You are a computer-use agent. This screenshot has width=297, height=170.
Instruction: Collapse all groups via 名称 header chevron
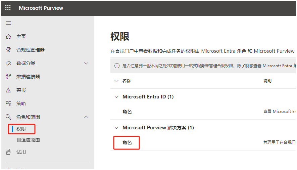coord(116,81)
